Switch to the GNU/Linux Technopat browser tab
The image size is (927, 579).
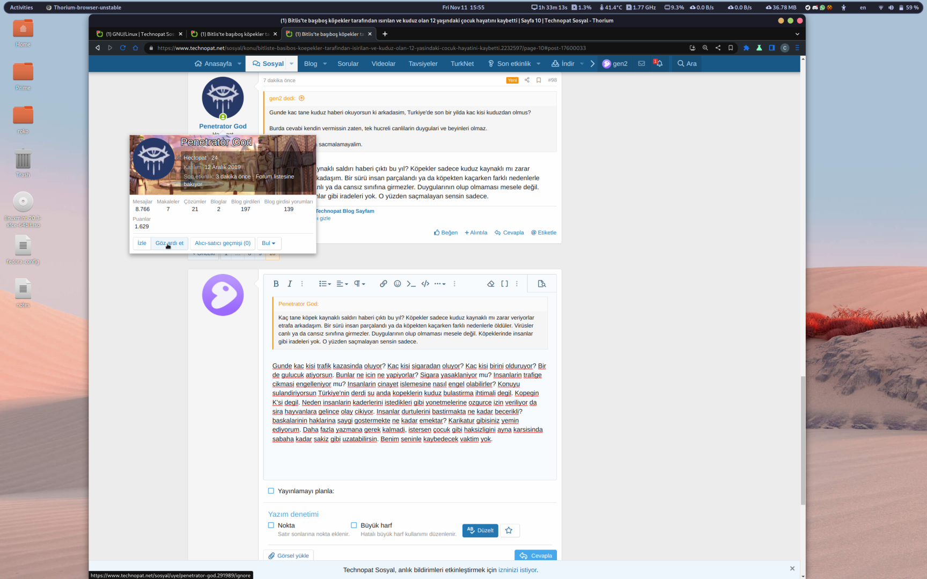[139, 34]
